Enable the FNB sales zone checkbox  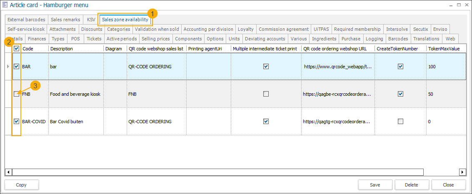click(x=16, y=94)
